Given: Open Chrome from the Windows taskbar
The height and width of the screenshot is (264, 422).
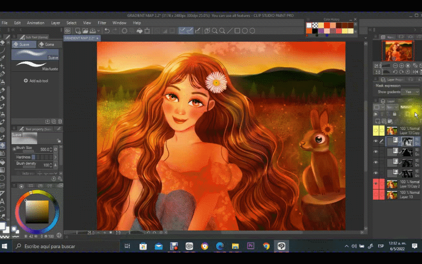Looking at the screenshot, I should 266,246.
